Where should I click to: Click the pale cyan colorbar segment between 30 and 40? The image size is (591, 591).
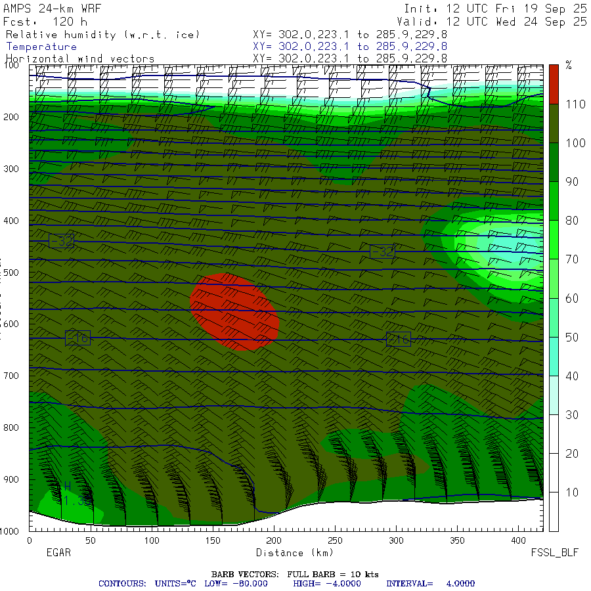click(x=554, y=395)
